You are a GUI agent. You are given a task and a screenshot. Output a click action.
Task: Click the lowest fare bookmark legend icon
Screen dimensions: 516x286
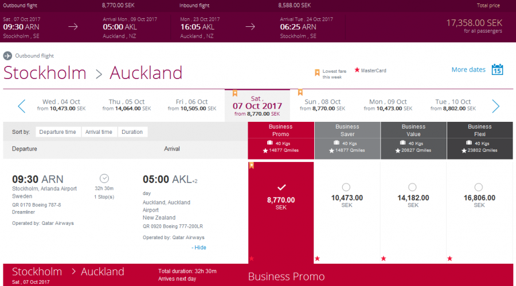pos(317,73)
